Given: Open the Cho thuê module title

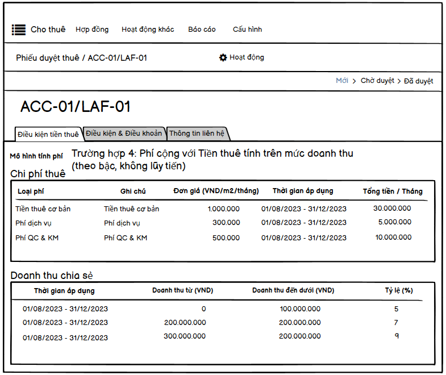Looking at the screenshot, I should click(x=48, y=30).
